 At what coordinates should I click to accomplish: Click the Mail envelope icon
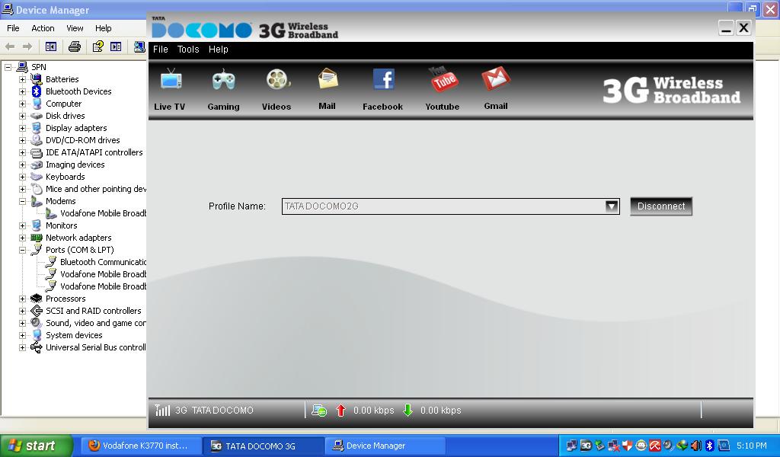tap(328, 79)
